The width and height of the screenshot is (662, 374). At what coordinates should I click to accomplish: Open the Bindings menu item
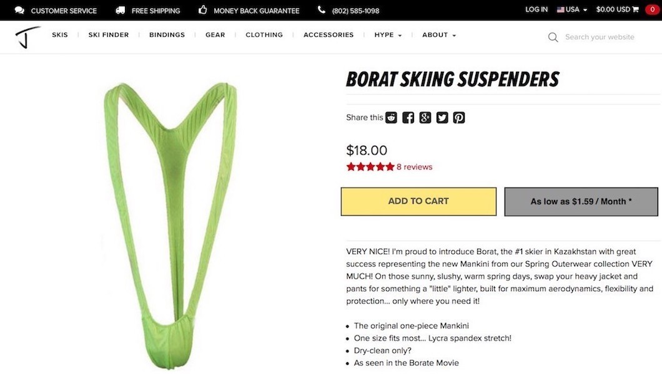click(x=167, y=35)
